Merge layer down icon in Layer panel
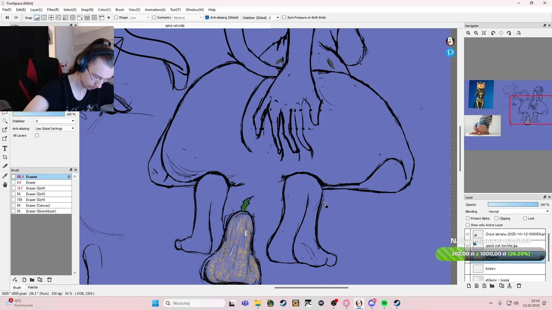The image size is (552, 310). (x=509, y=285)
